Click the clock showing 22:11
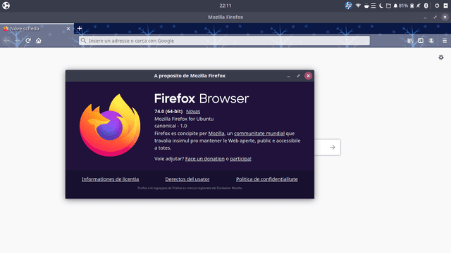 coord(225,6)
